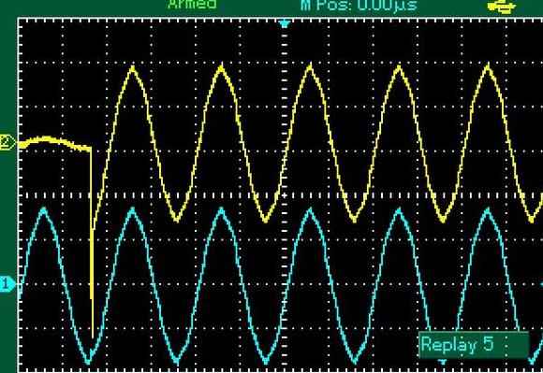Click the flat yellow segment before the spike
This screenshot has width=543, height=373.
(54, 143)
